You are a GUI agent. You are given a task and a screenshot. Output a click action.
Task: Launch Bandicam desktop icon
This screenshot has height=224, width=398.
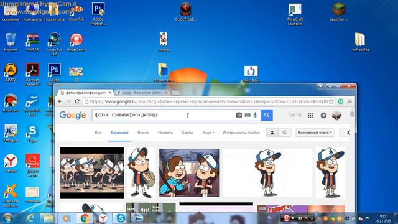(11, 103)
